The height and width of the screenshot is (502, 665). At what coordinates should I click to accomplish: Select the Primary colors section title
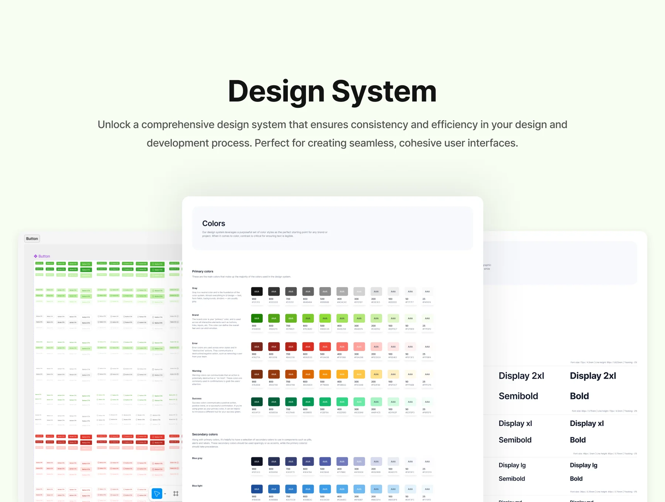click(x=202, y=271)
